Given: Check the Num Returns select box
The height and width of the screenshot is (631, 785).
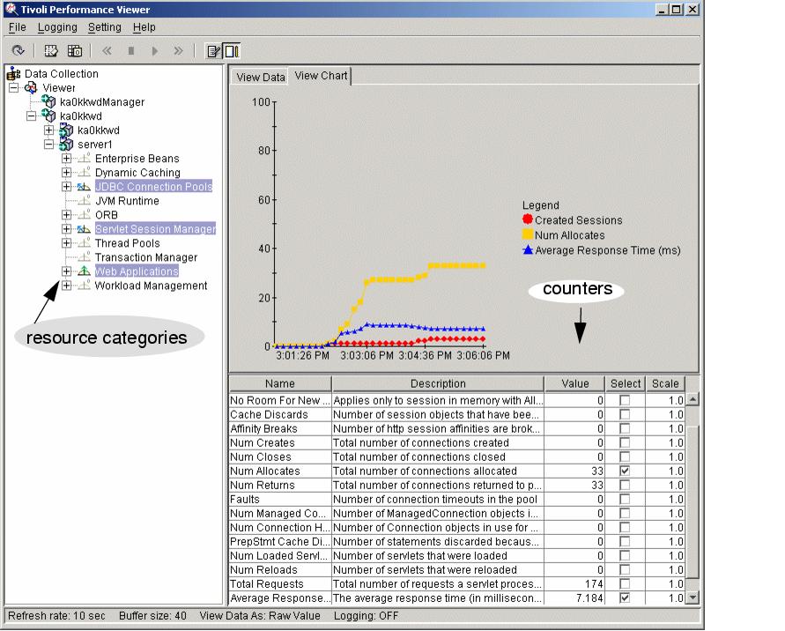Looking at the screenshot, I should pyautogui.click(x=625, y=485).
